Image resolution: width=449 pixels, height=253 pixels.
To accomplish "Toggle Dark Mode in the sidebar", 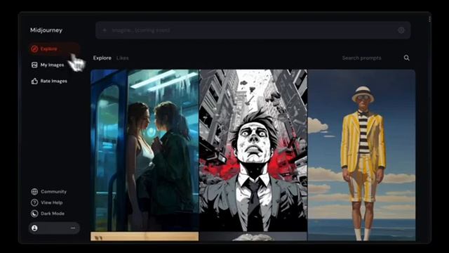I will coord(48,214).
